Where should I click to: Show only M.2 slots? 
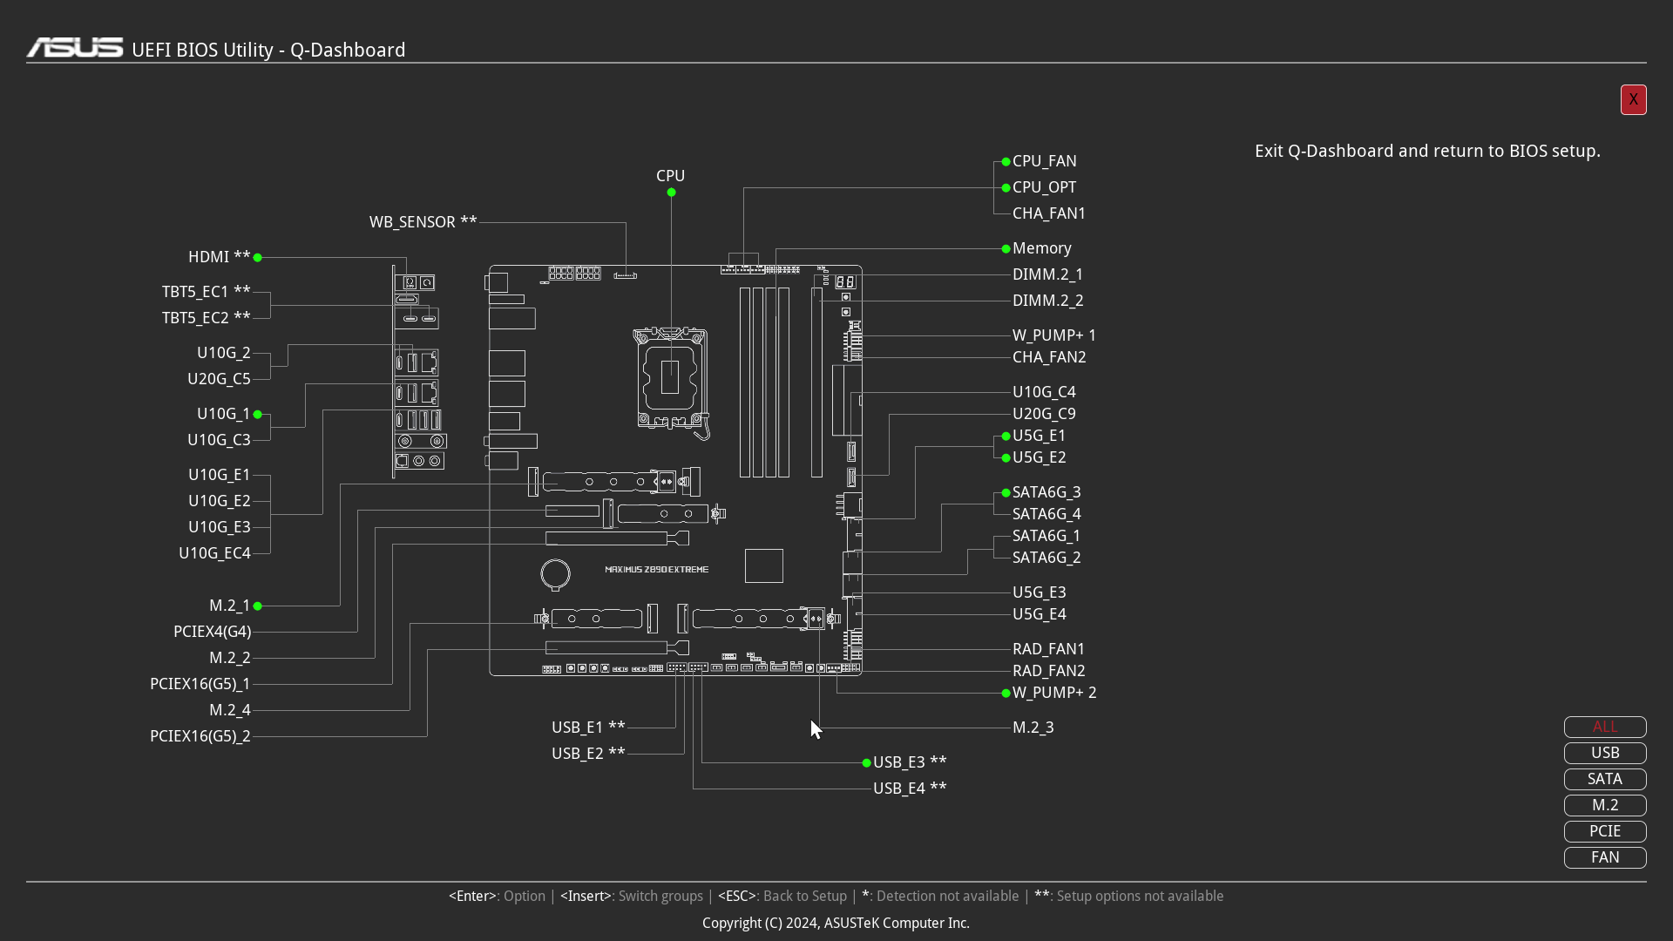[1604, 805]
